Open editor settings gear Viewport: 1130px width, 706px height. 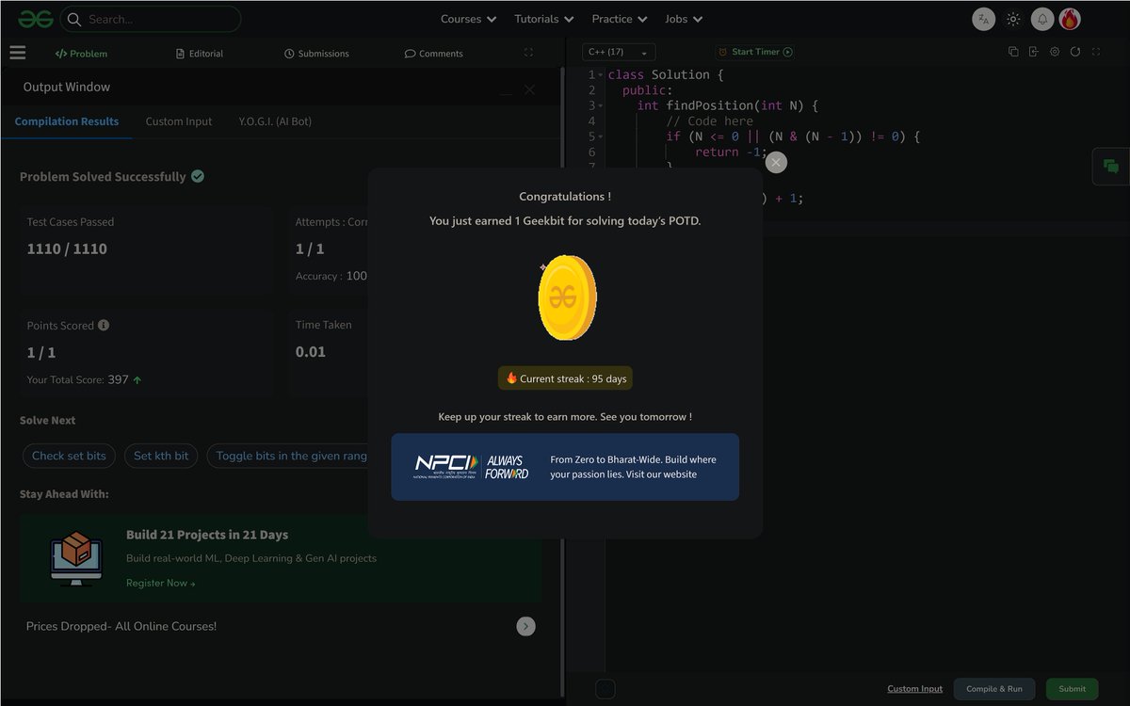pyautogui.click(x=1055, y=52)
